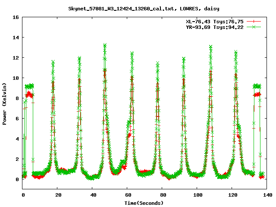The width and height of the screenshot is (276, 207).
Task: Click the x-axis tick label 60
Action: click(128, 195)
